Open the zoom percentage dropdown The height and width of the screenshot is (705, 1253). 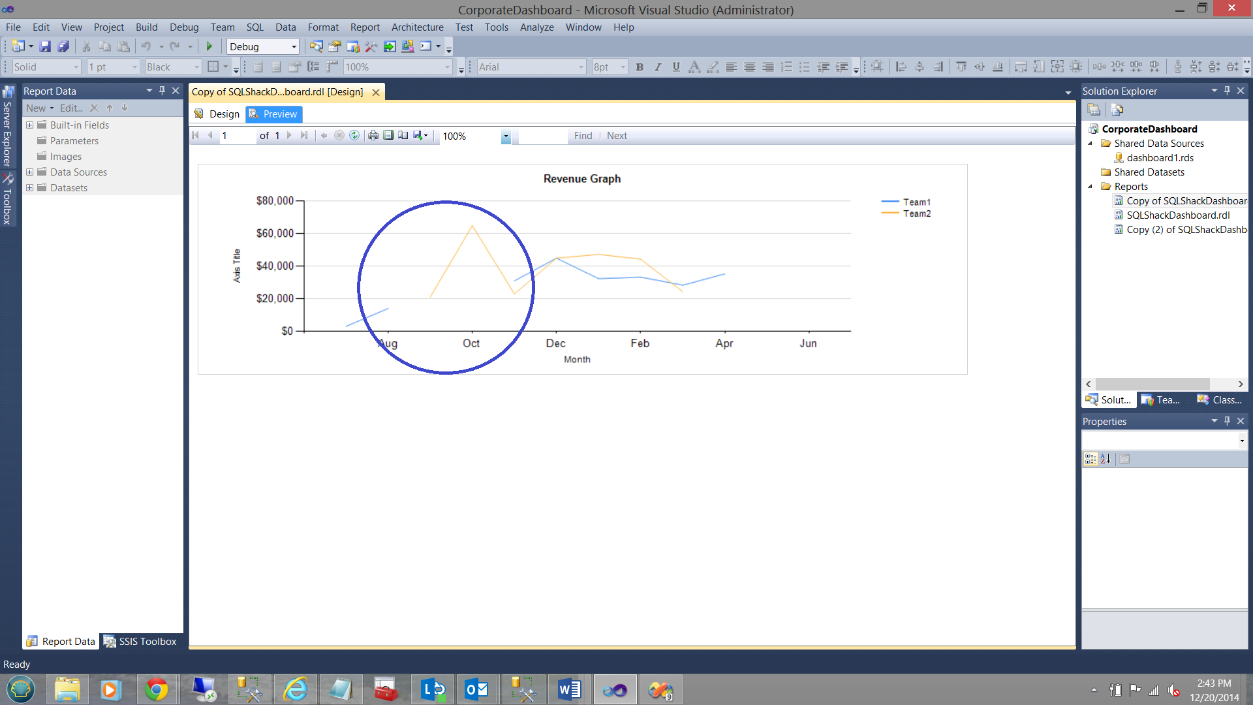pos(506,136)
